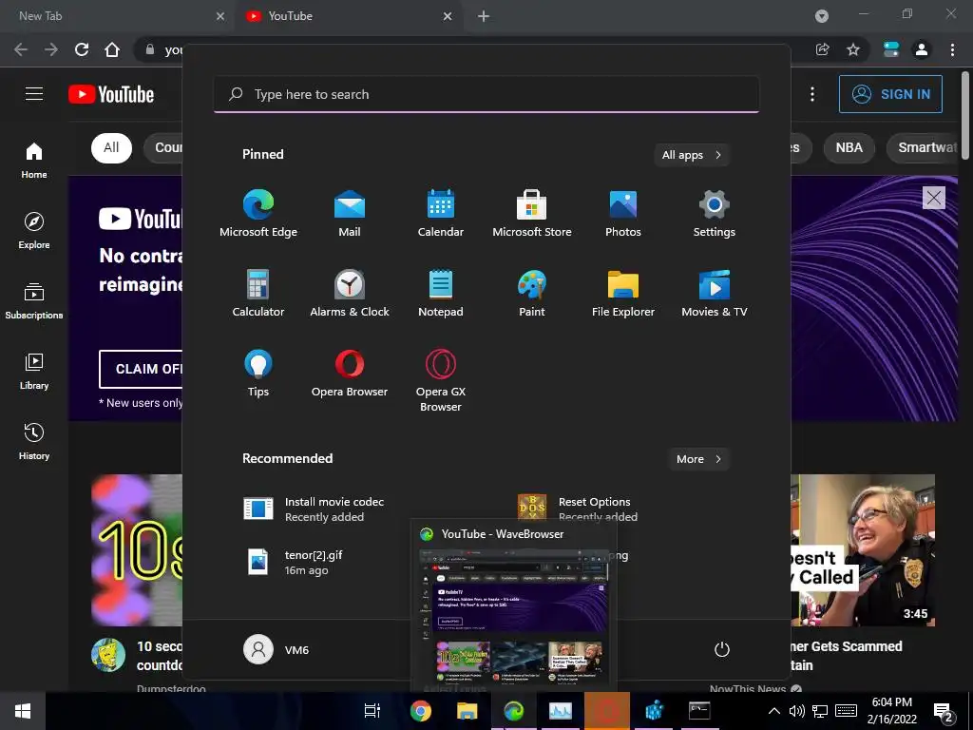Image resolution: width=973 pixels, height=730 pixels.
Task: Open the Tips app
Action: (258, 373)
